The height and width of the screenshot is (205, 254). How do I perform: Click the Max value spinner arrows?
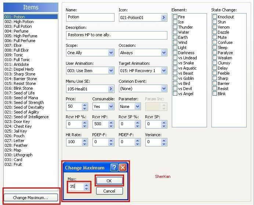point(86,187)
